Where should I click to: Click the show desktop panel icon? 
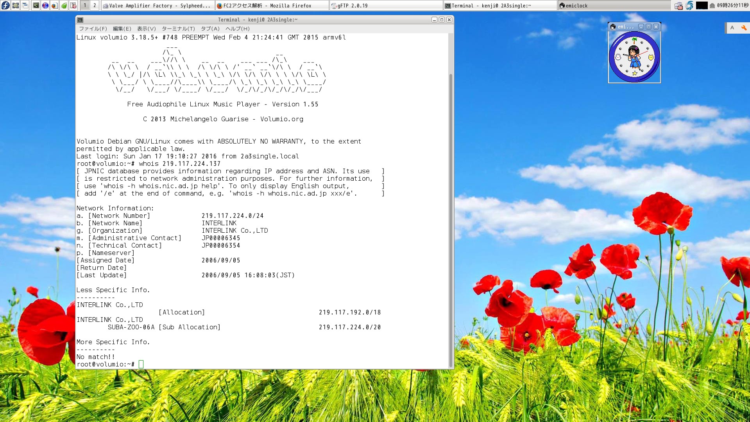pyautogui.click(x=16, y=5)
